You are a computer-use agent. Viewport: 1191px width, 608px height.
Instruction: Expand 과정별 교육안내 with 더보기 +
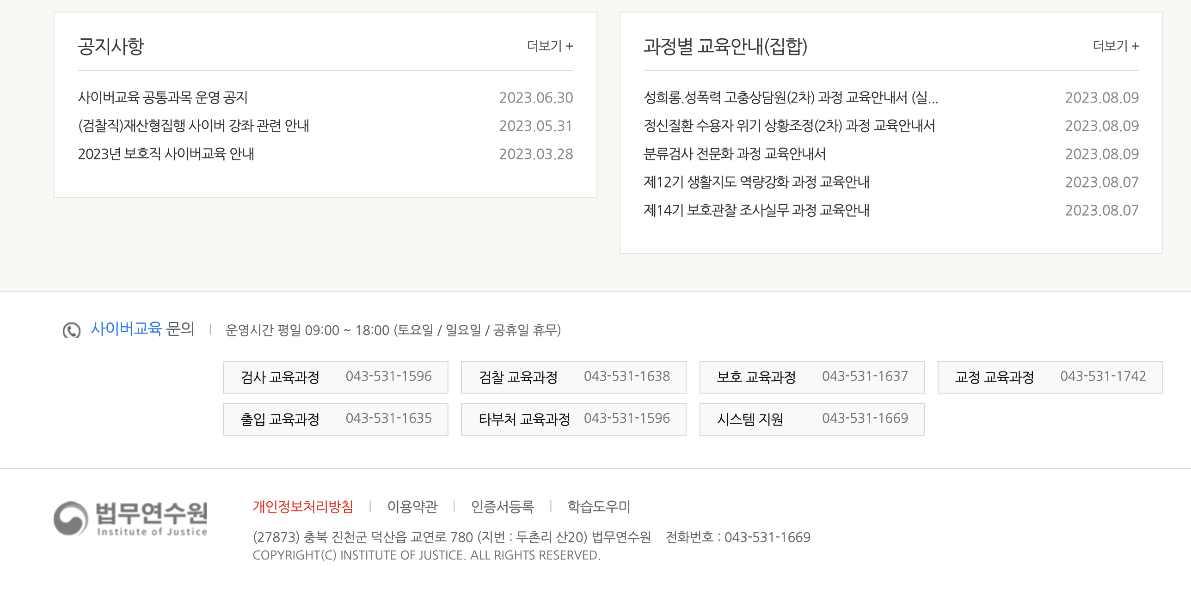pyautogui.click(x=1115, y=46)
